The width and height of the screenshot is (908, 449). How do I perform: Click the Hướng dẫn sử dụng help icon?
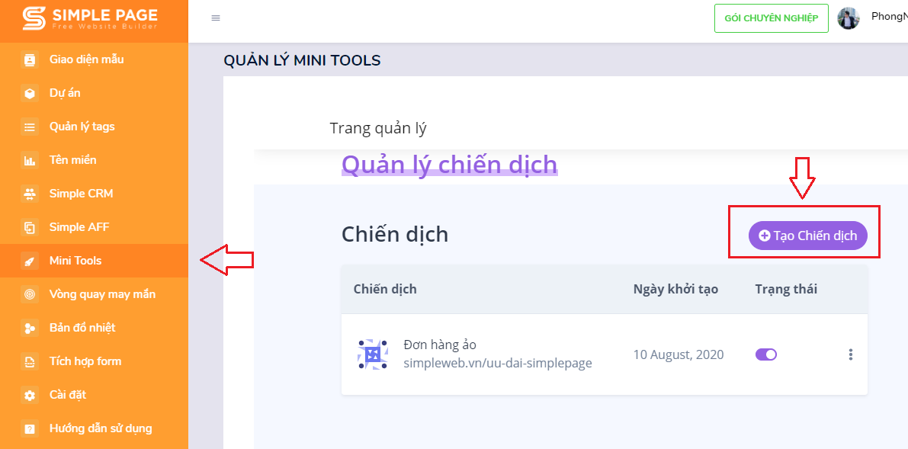[30, 429]
